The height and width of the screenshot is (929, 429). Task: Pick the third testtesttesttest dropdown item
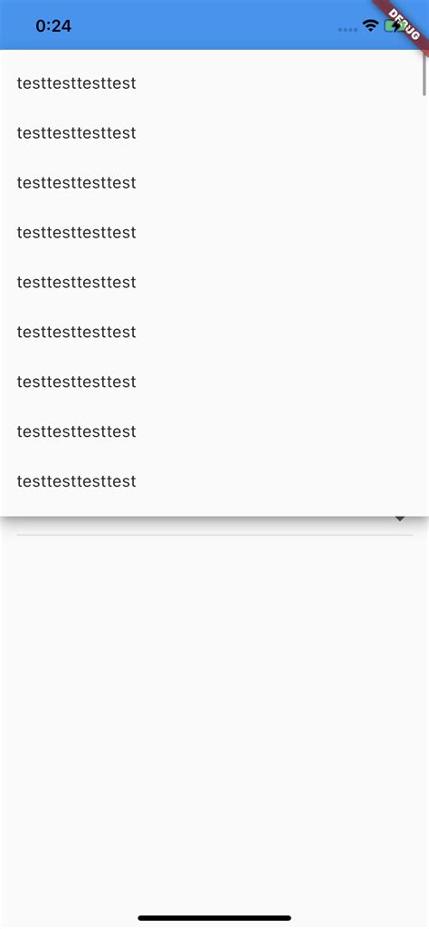(214, 182)
